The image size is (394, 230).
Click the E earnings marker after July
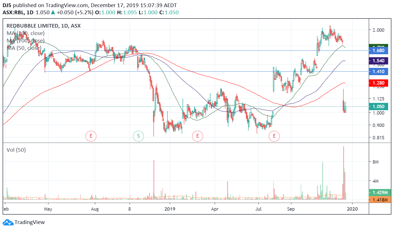274,136
